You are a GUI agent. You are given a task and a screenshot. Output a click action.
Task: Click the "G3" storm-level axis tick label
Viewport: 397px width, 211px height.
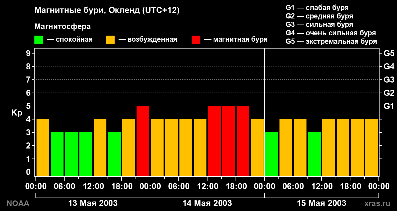(389, 80)
